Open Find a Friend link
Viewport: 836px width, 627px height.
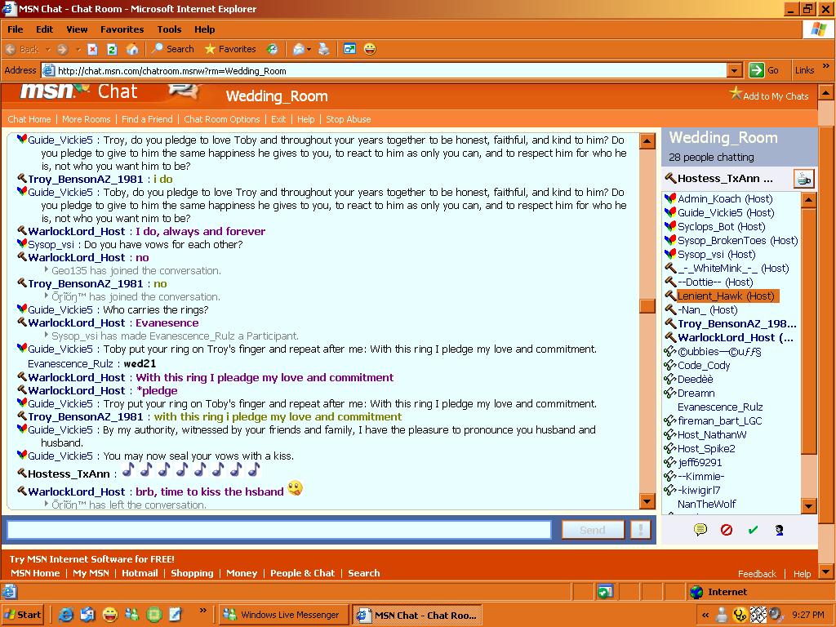click(147, 119)
